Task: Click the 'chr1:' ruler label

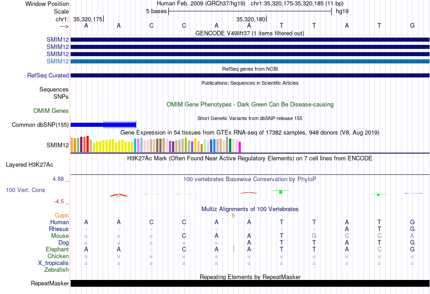Action: 62,19
